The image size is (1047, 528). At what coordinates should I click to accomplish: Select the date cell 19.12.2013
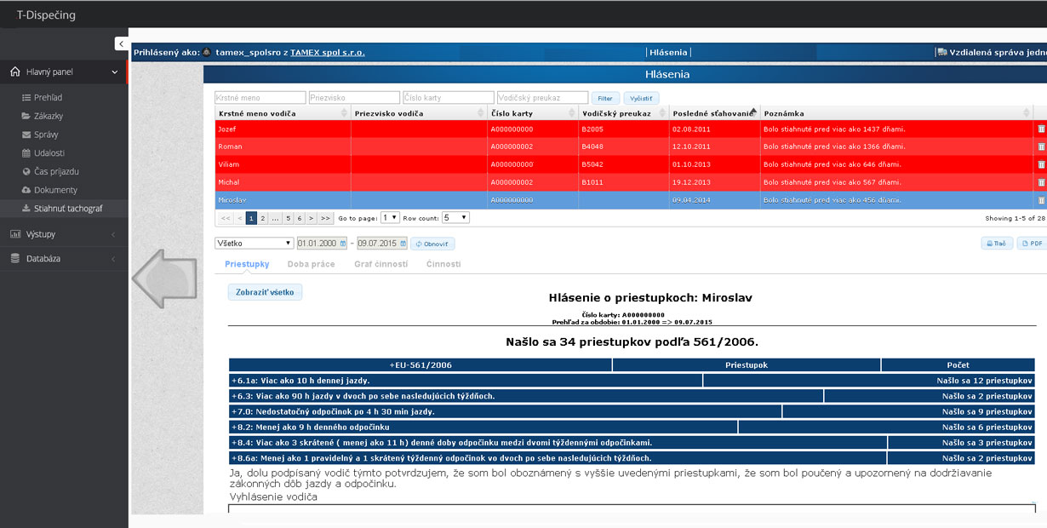tap(714, 182)
